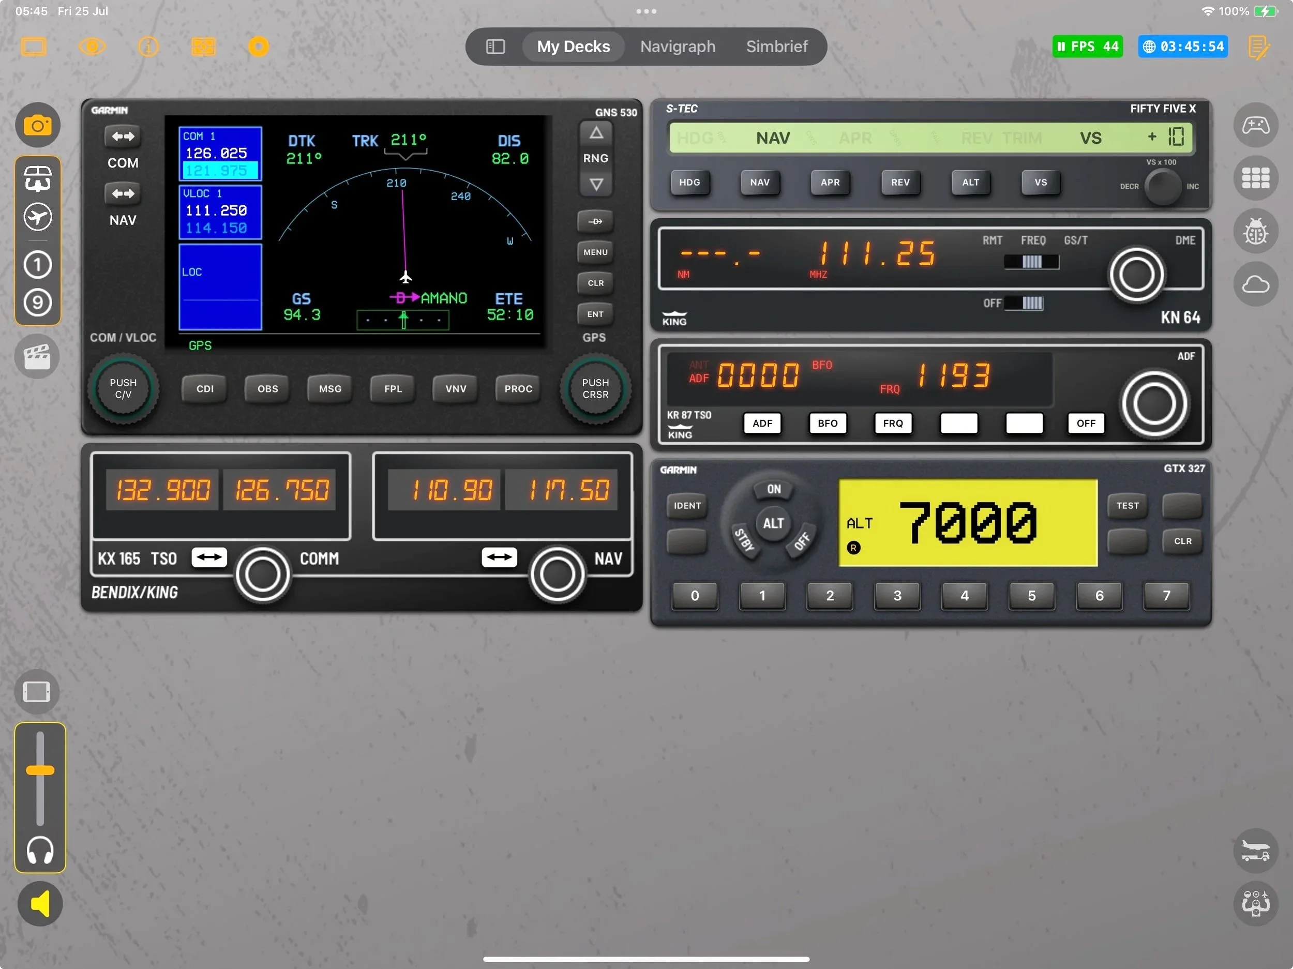Click the KR 87 ADF button

tap(762, 423)
